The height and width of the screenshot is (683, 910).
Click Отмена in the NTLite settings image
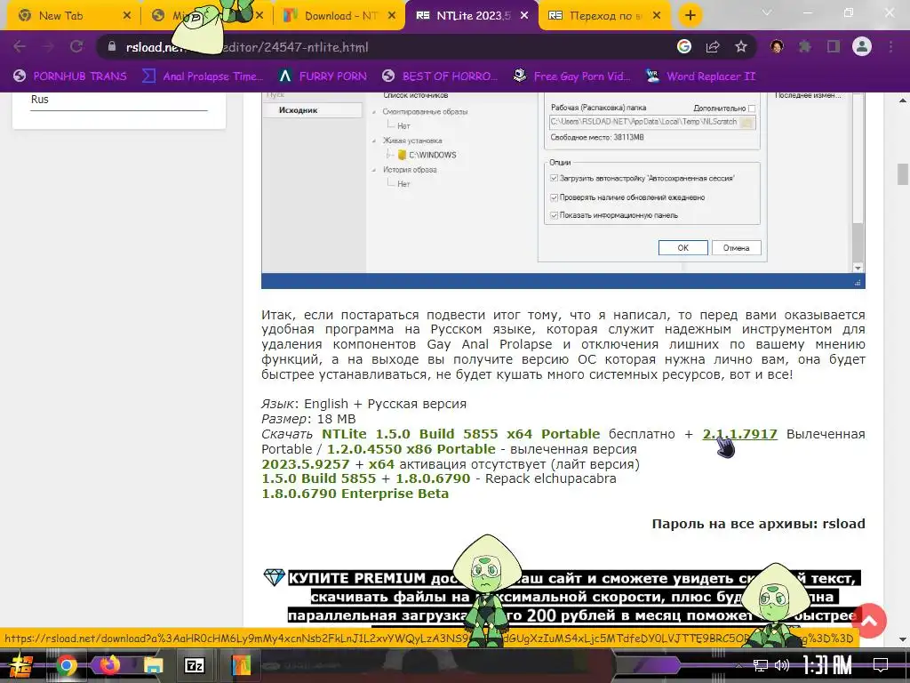(x=736, y=248)
